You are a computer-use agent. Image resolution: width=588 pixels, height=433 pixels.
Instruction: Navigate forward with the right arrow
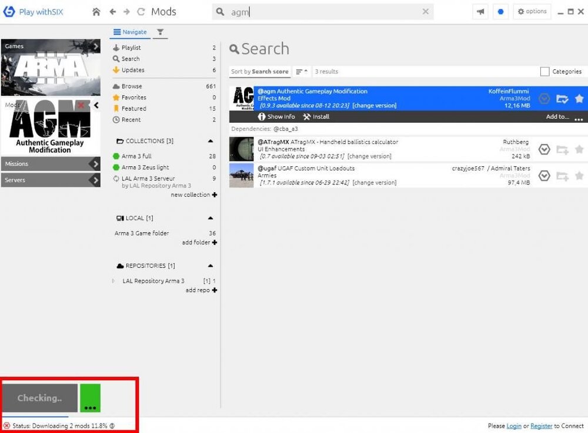127,12
